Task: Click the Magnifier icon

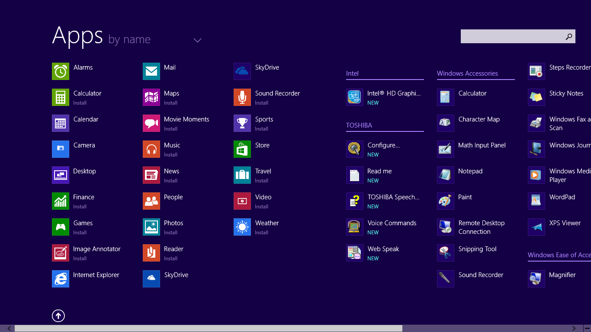Action: (536, 279)
